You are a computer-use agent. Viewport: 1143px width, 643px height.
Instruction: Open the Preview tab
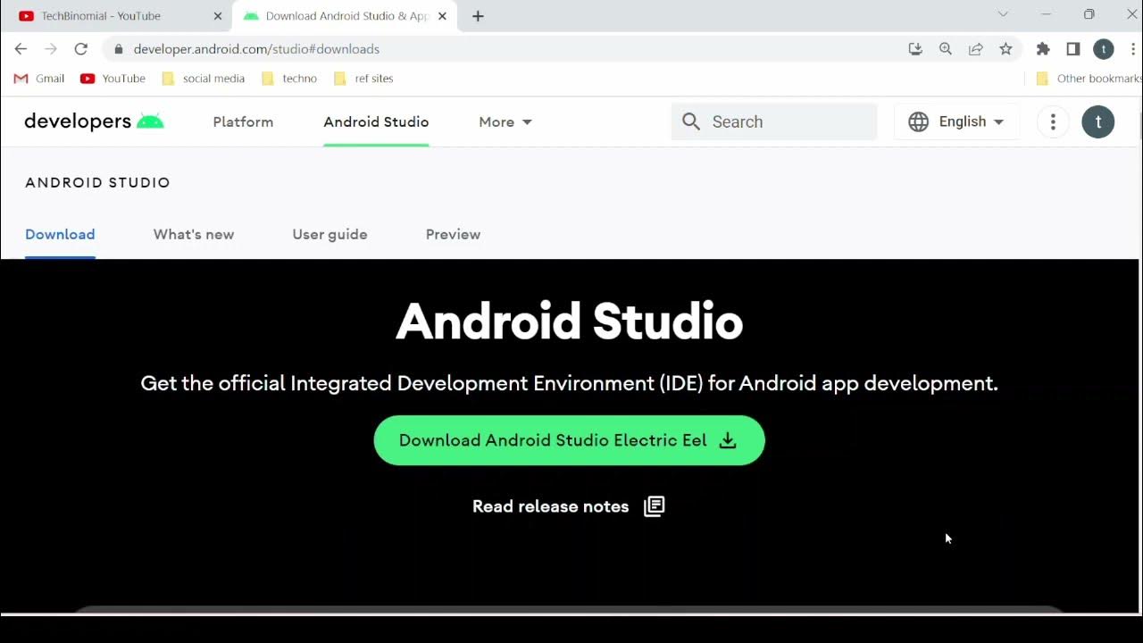tap(453, 234)
